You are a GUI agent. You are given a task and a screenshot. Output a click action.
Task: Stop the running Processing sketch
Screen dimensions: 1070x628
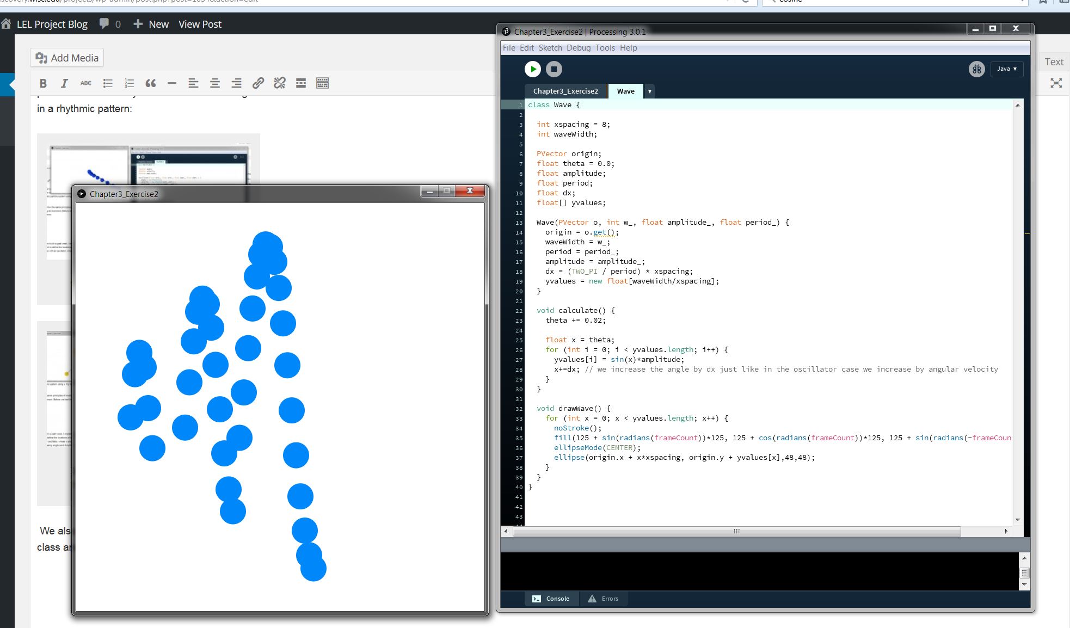point(554,69)
